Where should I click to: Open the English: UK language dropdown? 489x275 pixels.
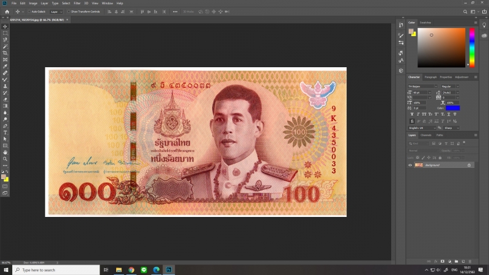pyautogui.click(x=422, y=128)
